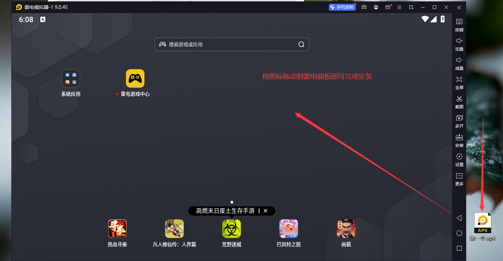
Task: Maximize the 雷电模拟器 window
Action: 435,7
